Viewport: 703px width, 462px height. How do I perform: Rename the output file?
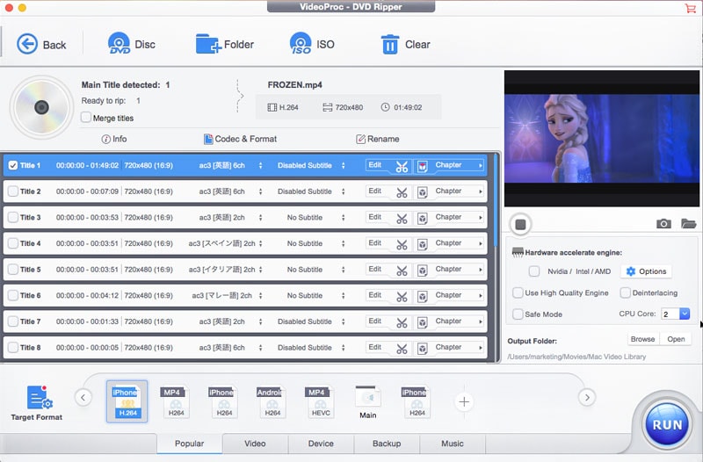[378, 139]
